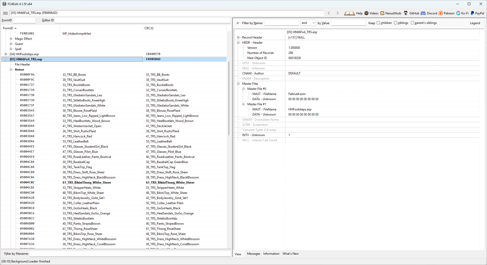Click the HHFootsteps.esp master filename value
The image size is (487, 265).
(300, 109)
